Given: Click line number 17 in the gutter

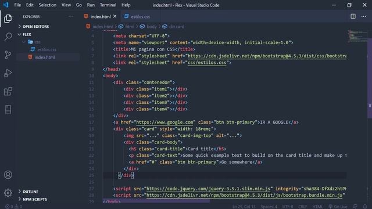Looking at the screenshot, I should [x=92, y=122].
